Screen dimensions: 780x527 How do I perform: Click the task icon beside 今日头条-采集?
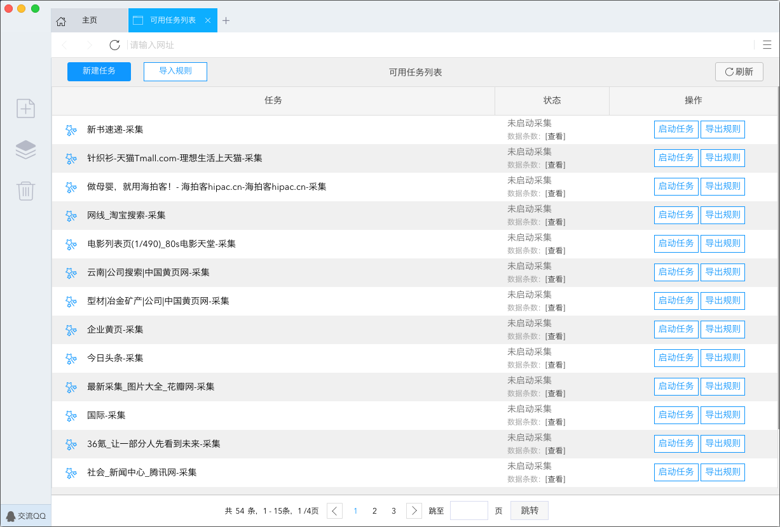pos(71,359)
